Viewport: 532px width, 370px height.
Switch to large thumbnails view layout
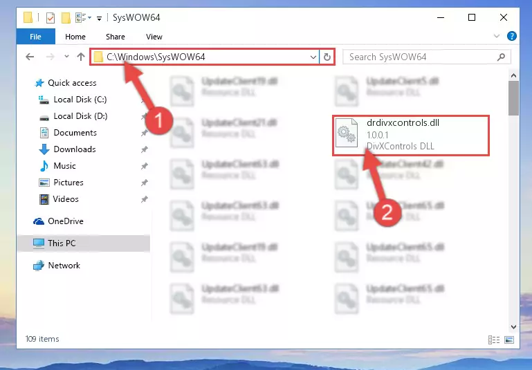509,340
